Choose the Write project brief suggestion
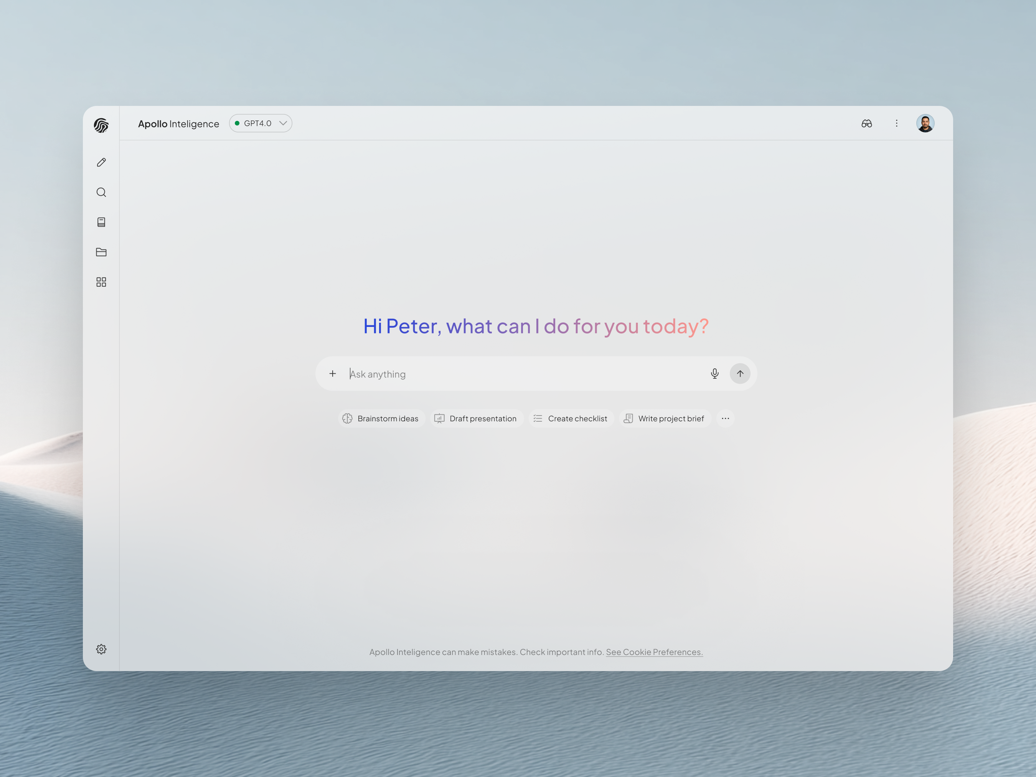The height and width of the screenshot is (777, 1036). [665, 418]
